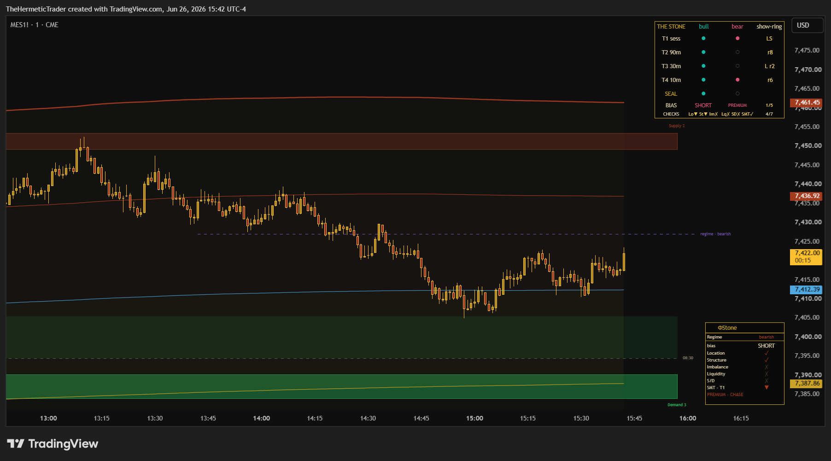Click the 'bull' column header
The height and width of the screenshot is (461, 831).
pyautogui.click(x=703, y=27)
